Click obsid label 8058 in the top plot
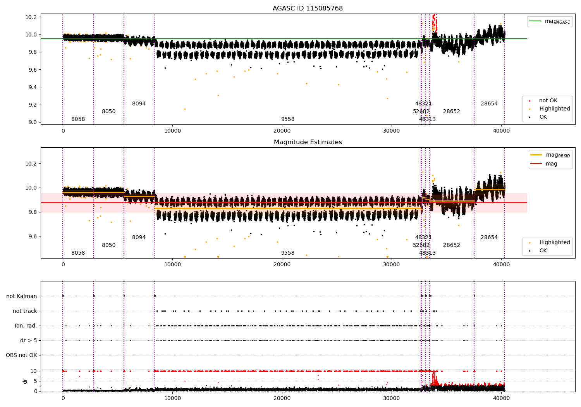 point(78,119)
